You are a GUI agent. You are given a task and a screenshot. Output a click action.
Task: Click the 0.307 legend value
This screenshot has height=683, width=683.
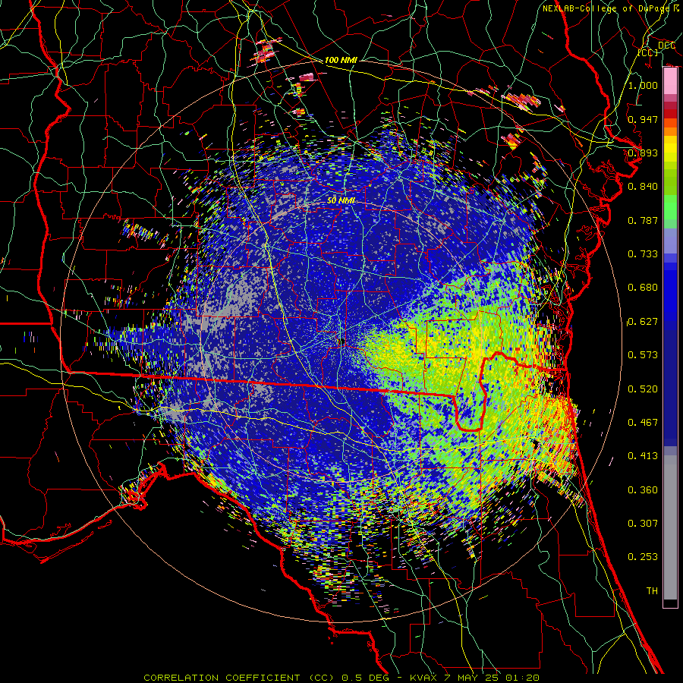coord(643,524)
